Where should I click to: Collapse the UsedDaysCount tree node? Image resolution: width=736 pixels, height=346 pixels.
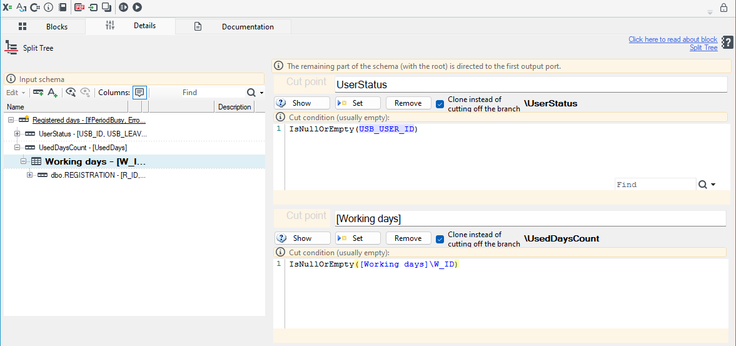pyautogui.click(x=18, y=148)
